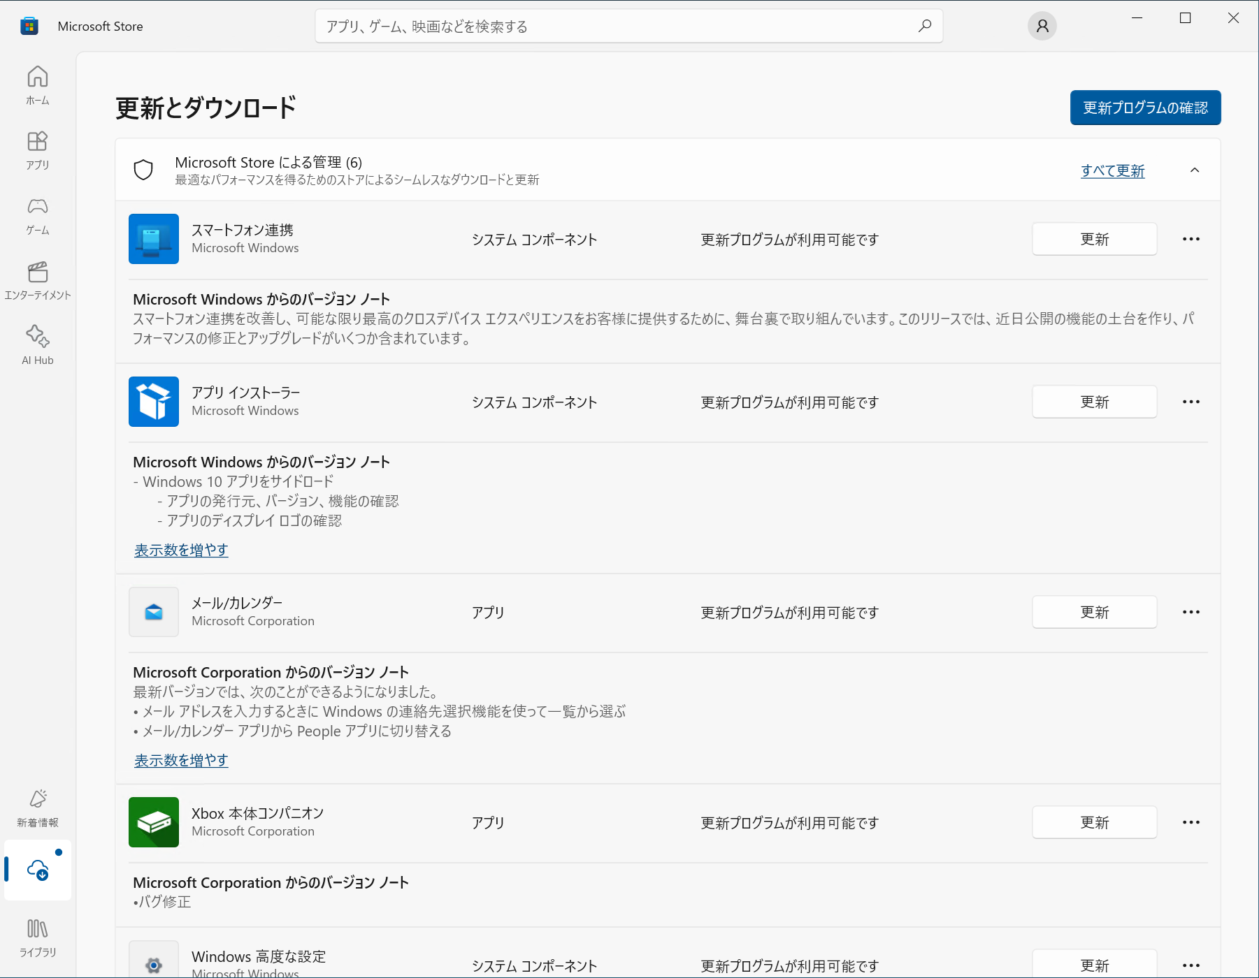Go to the アプリ apps section

click(x=38, y=150)
